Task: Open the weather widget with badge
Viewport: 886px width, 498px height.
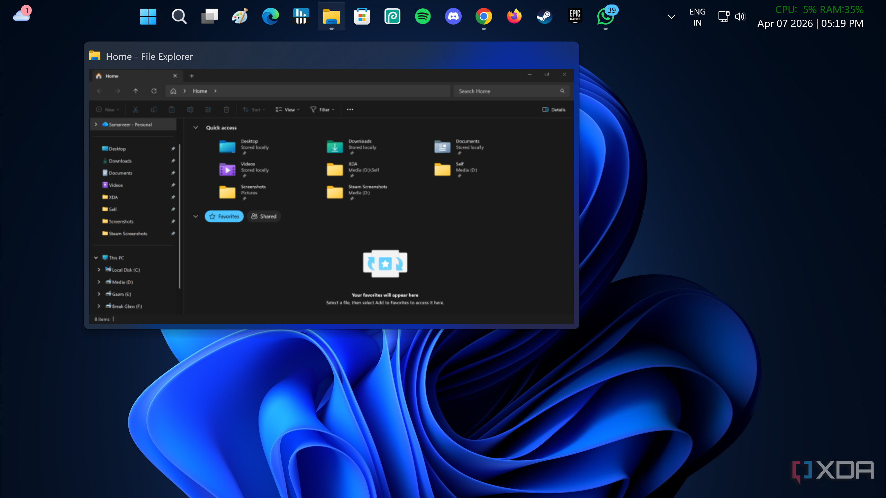Action: point(22,14)
